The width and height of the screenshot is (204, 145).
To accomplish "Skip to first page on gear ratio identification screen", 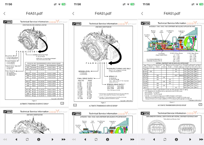I will [74, 139].
